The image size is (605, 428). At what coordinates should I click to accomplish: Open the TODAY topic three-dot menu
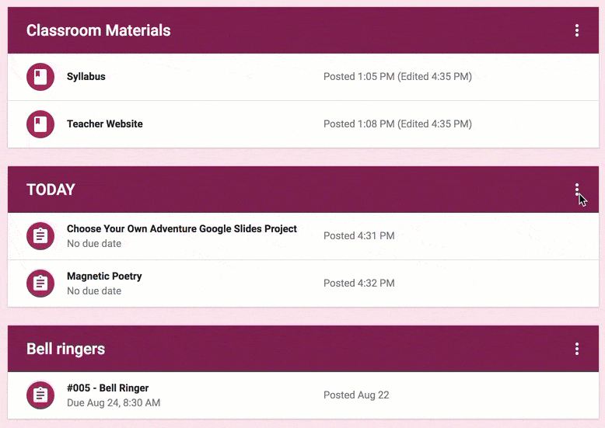click(x=577, y=190)
